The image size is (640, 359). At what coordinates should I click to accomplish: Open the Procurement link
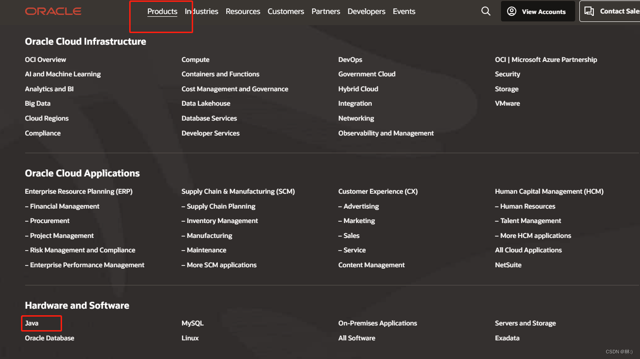click(x=47, y=221)
